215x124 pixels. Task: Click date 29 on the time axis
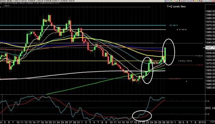(x=164, y=122)
